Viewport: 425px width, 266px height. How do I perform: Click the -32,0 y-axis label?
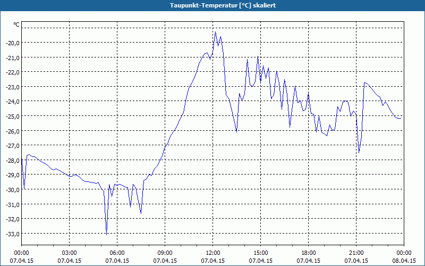[x=14, y=219]
